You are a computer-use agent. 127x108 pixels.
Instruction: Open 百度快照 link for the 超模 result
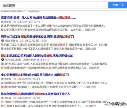[90, 30]
